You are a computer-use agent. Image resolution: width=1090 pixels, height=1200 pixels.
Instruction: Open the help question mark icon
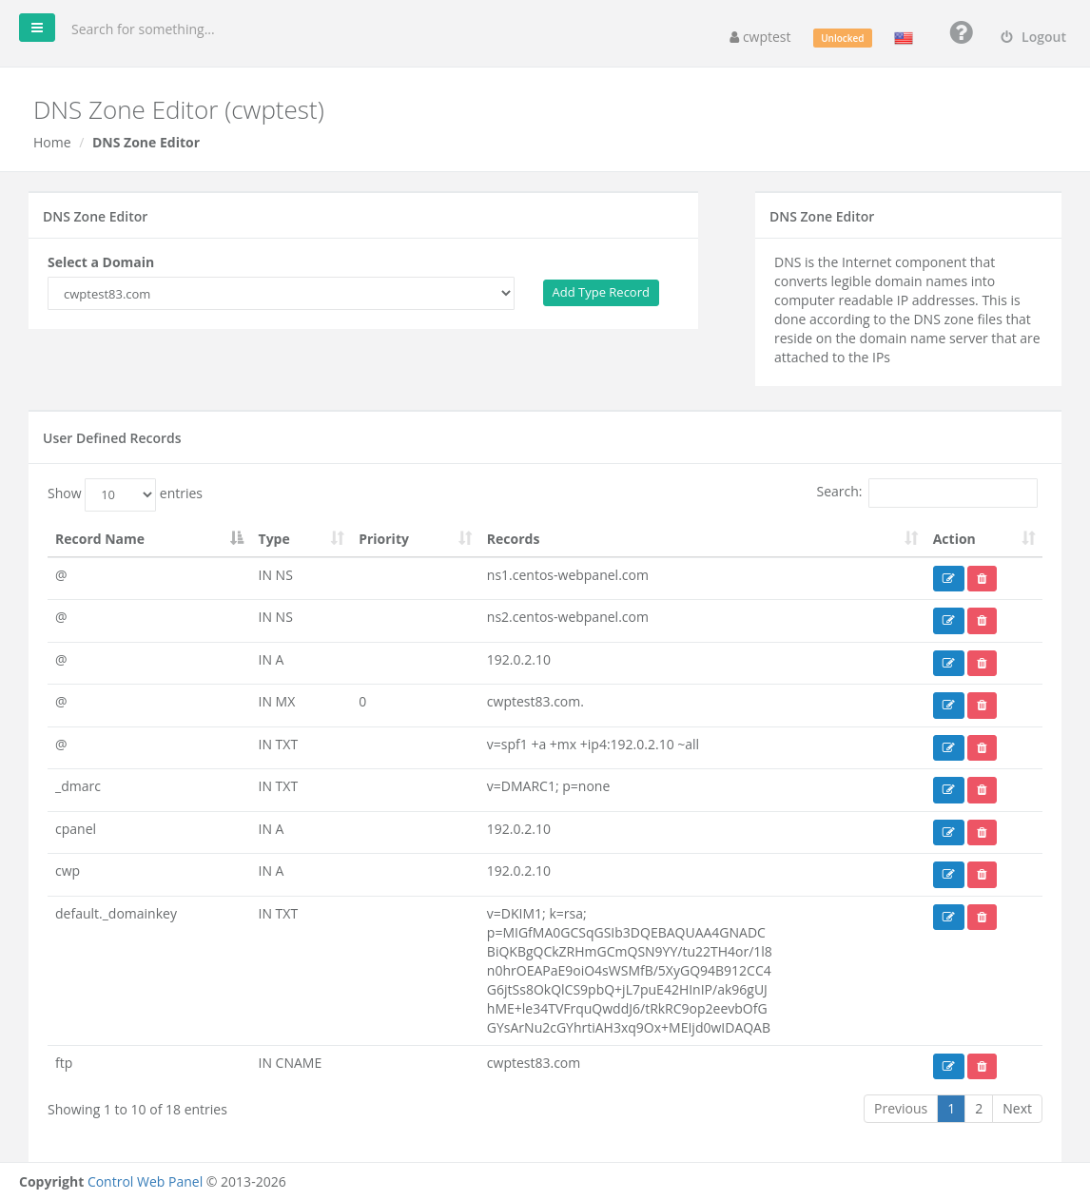pos(961,33)
